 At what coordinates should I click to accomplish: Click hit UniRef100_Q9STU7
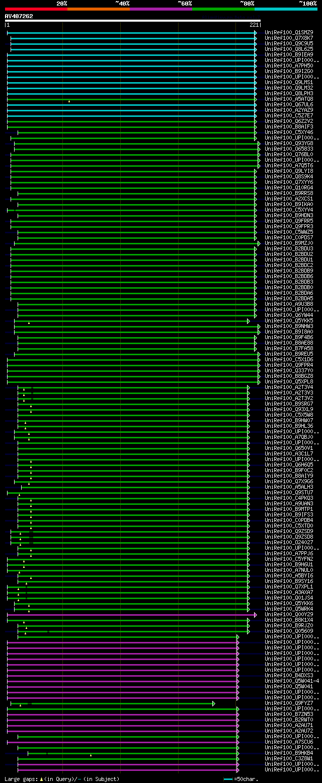pos(289,493)
